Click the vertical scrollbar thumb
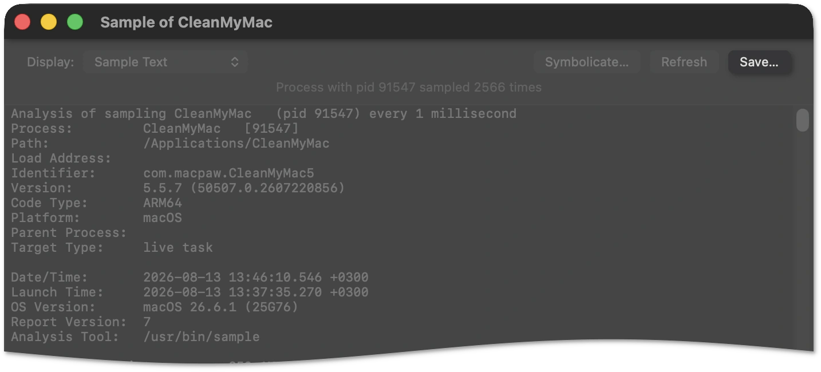The height and width of the screenshot is (372, 821). click(x=803, y=120)
